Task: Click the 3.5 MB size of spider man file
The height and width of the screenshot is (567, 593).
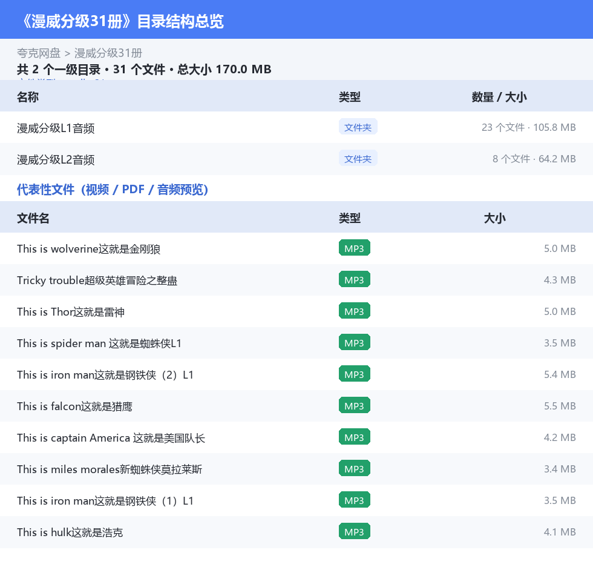Action: tap(560, 342)
